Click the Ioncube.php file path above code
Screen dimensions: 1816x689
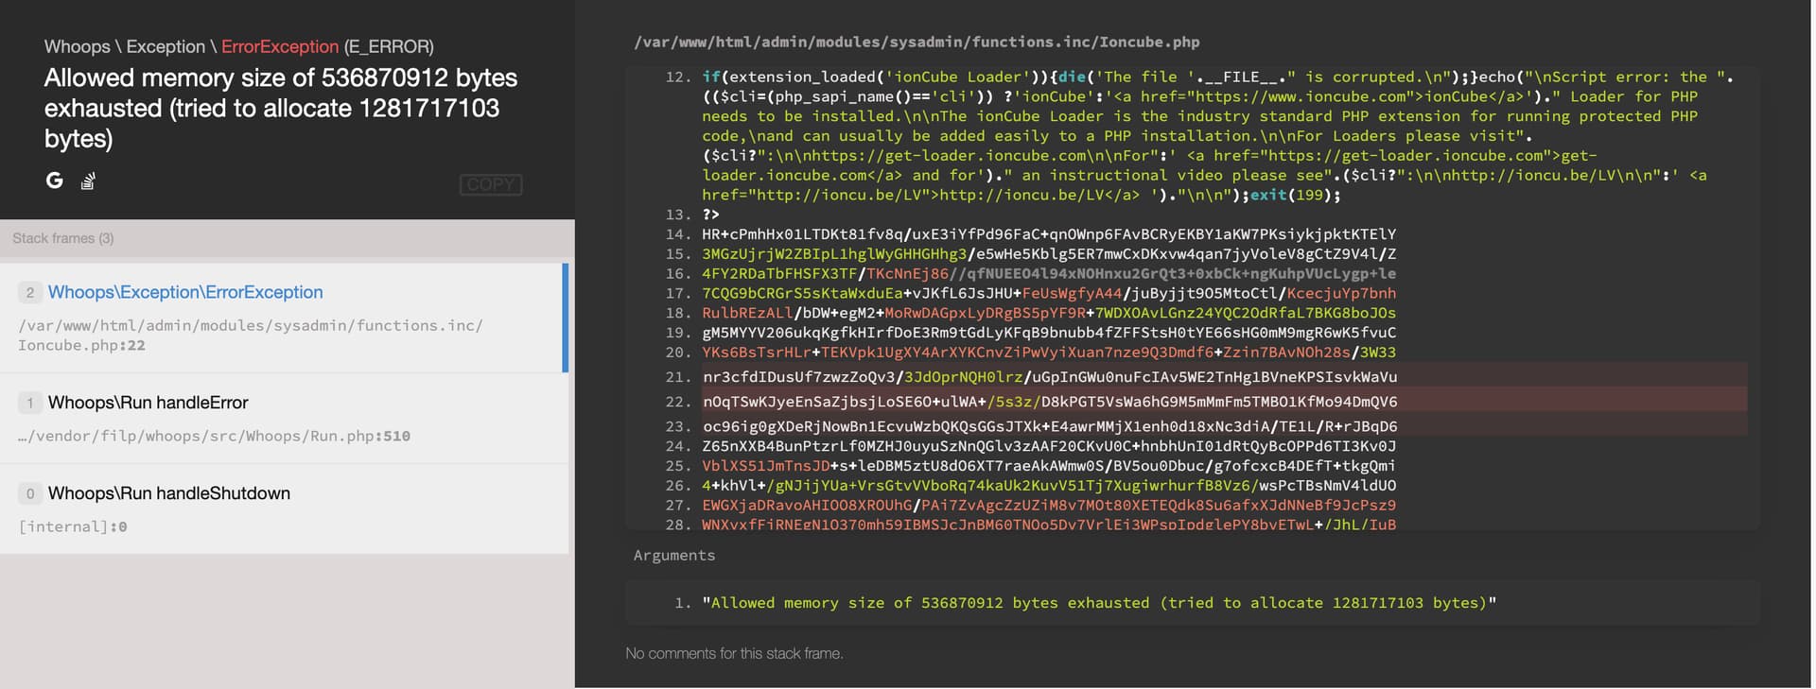[916, 42]
